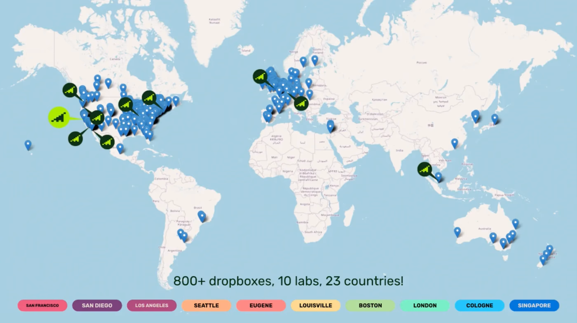Screen dimensions: 577x323
Task: Choose the Los Angeles lab button
Action: [x=152, y=305]
